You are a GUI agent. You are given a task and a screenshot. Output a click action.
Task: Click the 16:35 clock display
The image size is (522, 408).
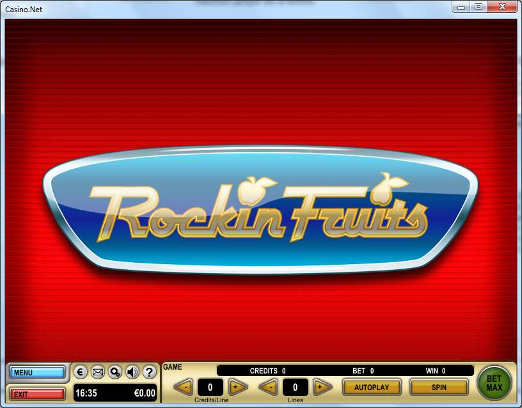86,393
